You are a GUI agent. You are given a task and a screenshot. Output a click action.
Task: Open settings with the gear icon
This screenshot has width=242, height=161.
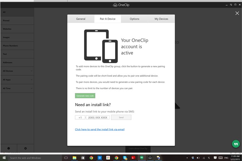click(x=26, y=148)
